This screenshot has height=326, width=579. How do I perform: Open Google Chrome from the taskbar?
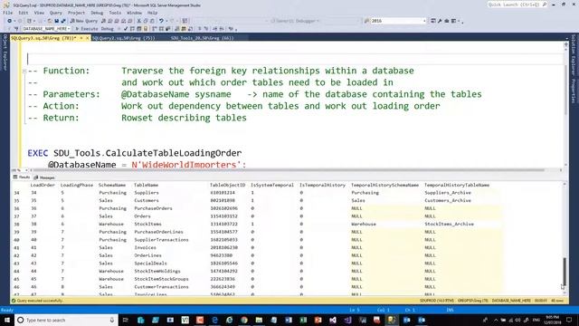click(x=244, y=320)
